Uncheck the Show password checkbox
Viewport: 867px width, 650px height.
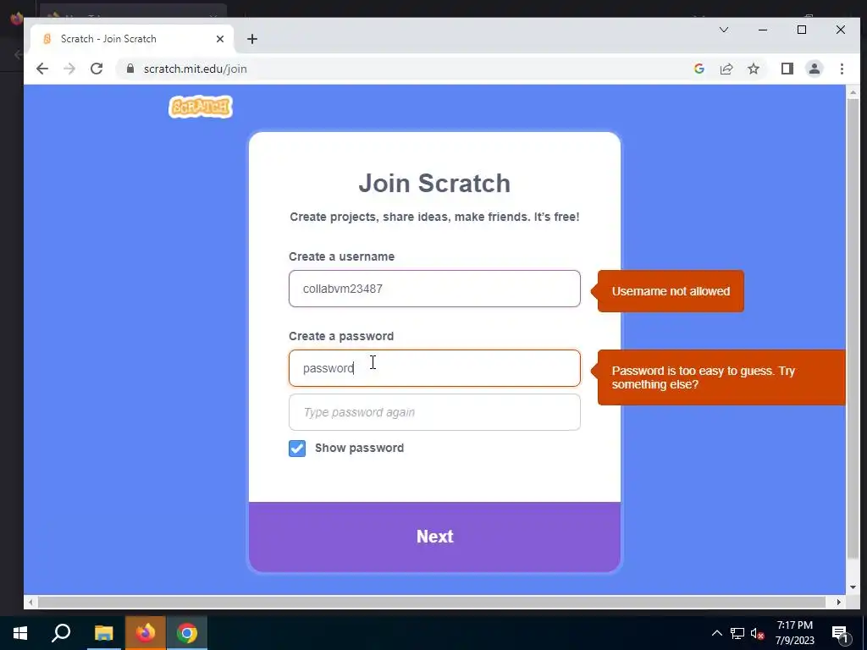[x=297, y=449]
